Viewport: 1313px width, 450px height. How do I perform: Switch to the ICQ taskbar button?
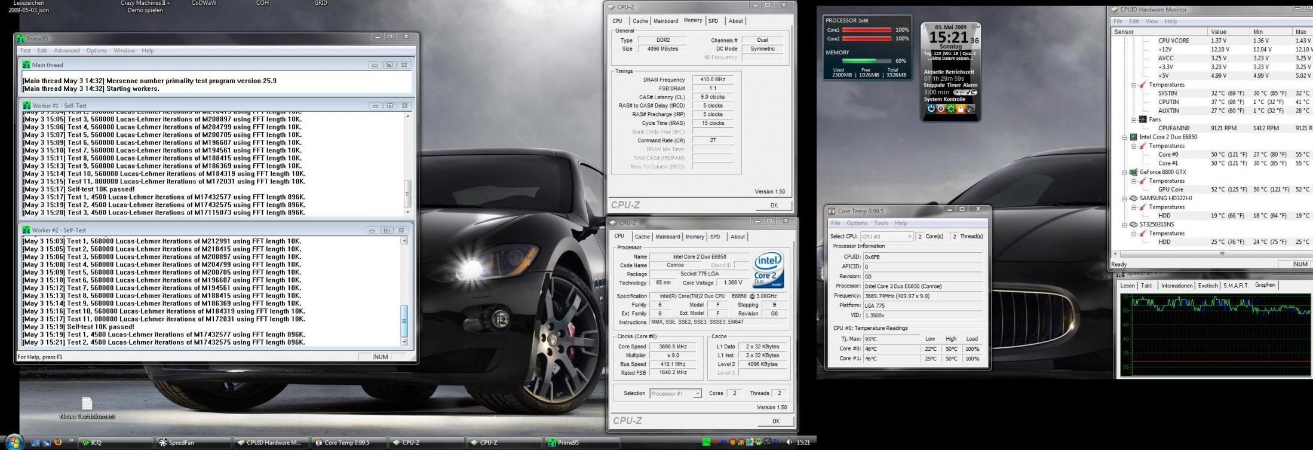click(115, 443)
